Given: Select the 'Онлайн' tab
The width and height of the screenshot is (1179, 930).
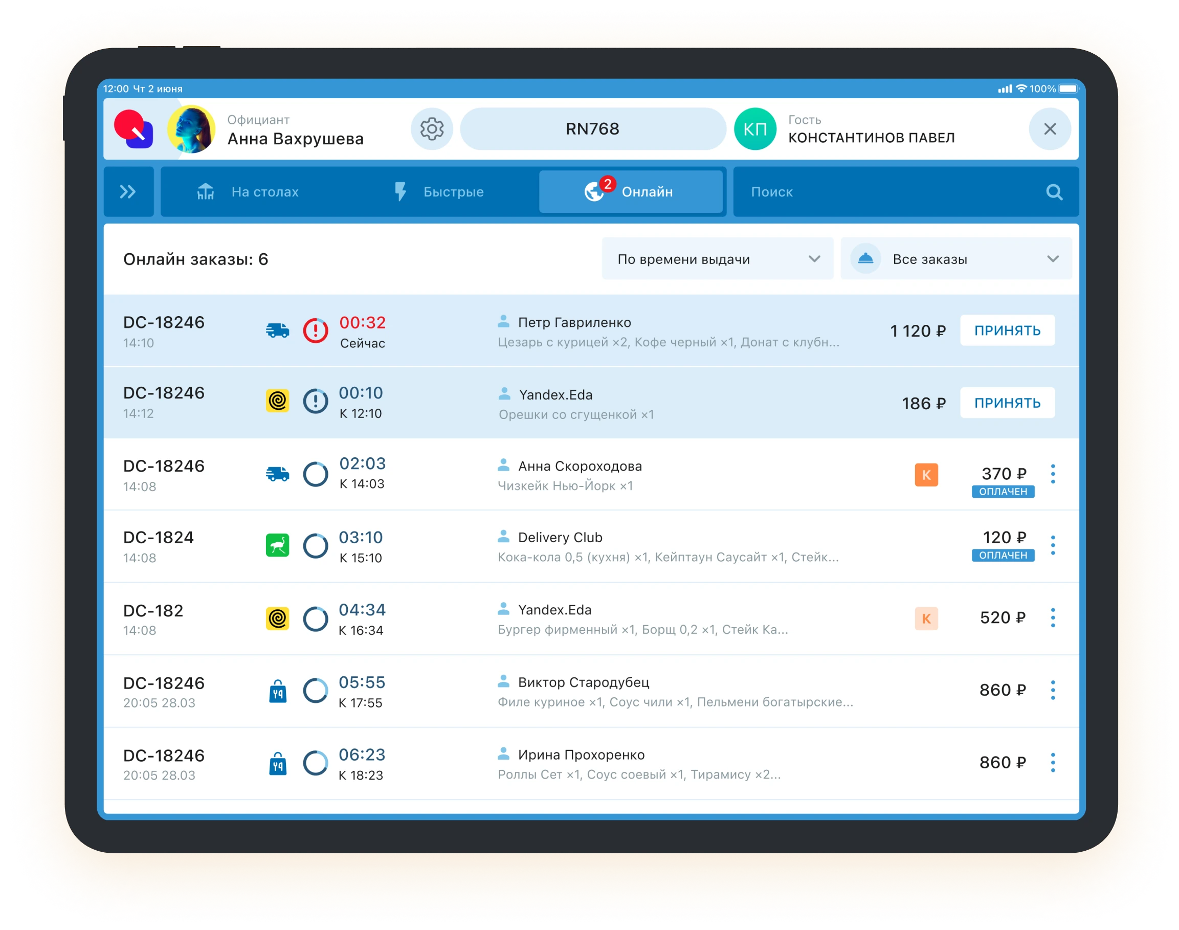Looking at the screenshot, I should pos(630,192).
